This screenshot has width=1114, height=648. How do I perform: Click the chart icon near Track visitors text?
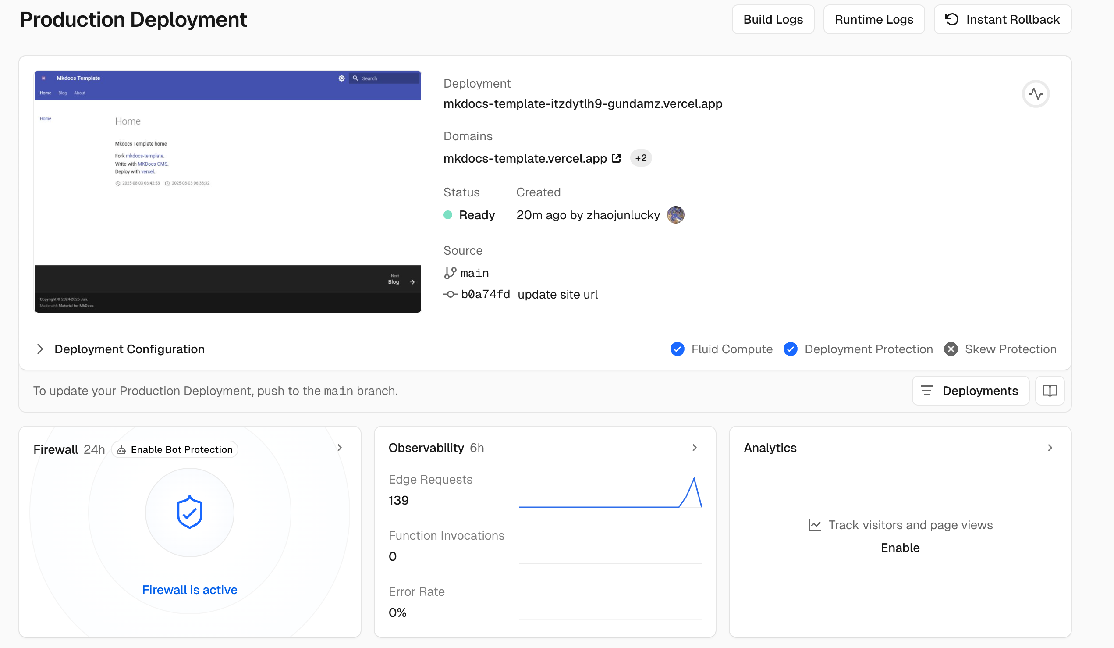click(x=815, y=525)
